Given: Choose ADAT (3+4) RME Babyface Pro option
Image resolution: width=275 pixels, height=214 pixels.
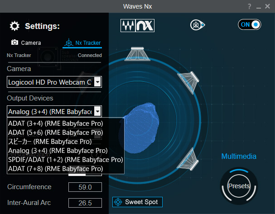Looking at the screenshot, I should tap(55, 123).
